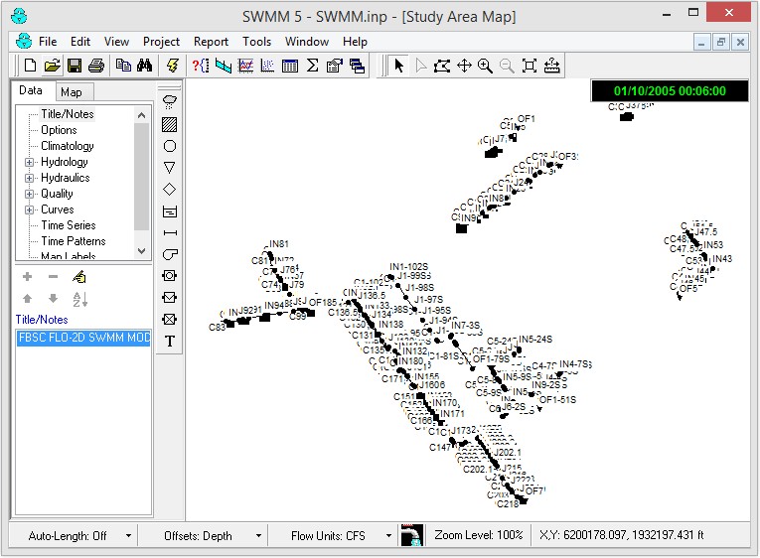Open the Flow Units dropdown
Viewport: 760px width, 558px height.
tap(388, 536)
